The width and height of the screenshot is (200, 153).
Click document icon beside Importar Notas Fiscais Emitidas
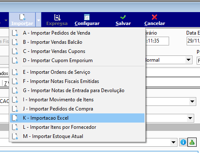pyautogui.click(x=15, y=81)
